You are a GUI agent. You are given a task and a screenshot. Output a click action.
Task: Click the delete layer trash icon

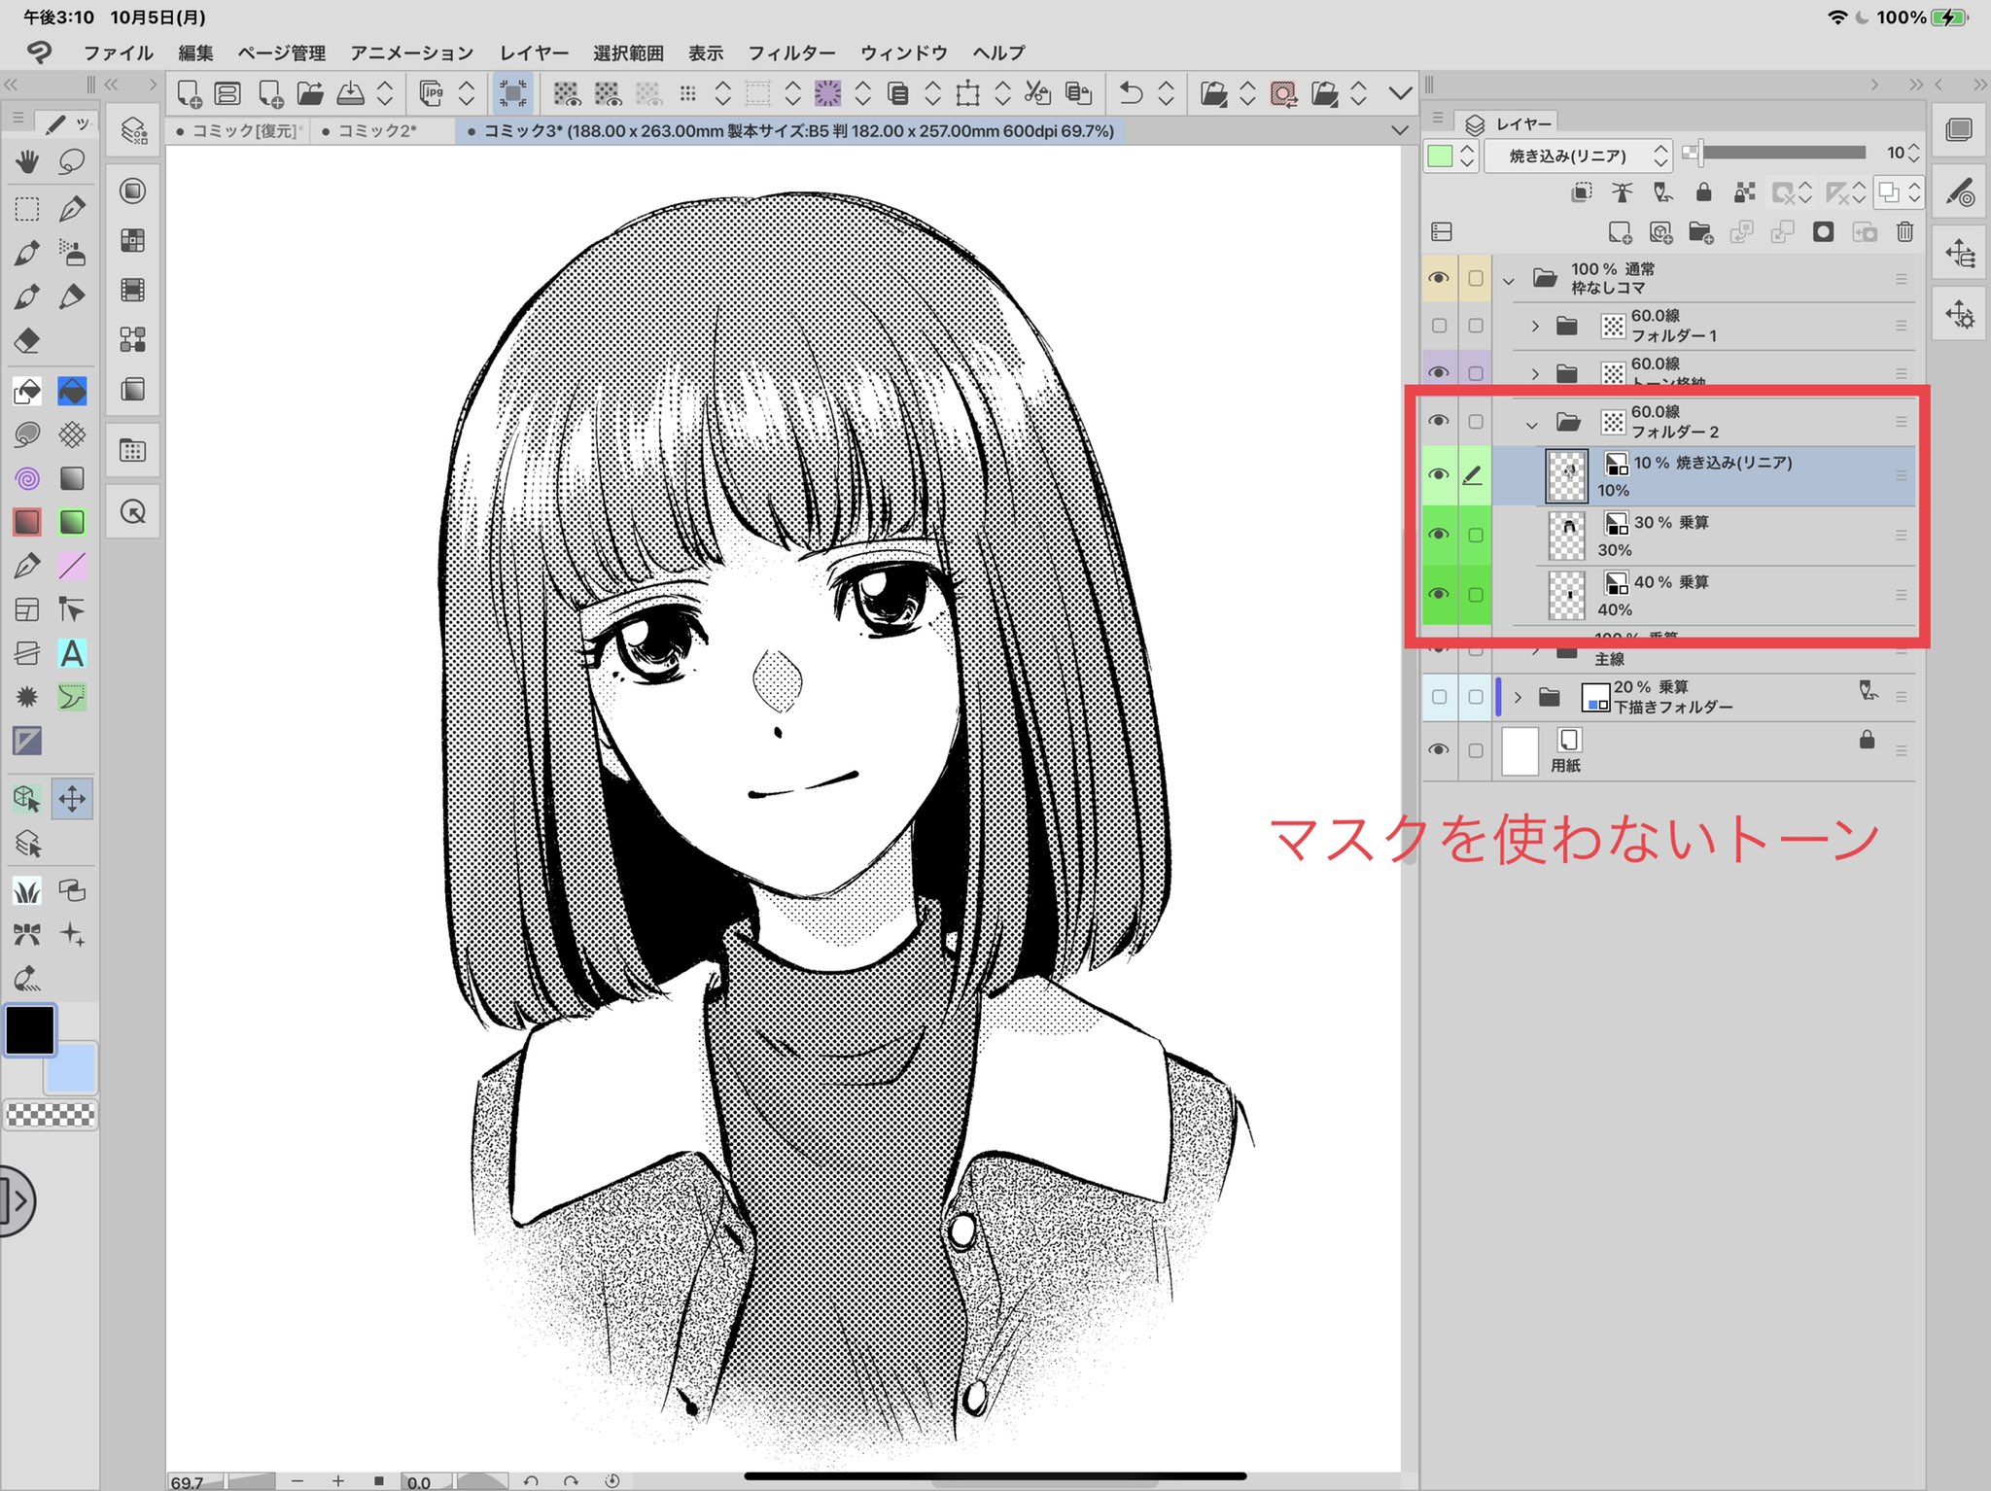point(1904,231)
